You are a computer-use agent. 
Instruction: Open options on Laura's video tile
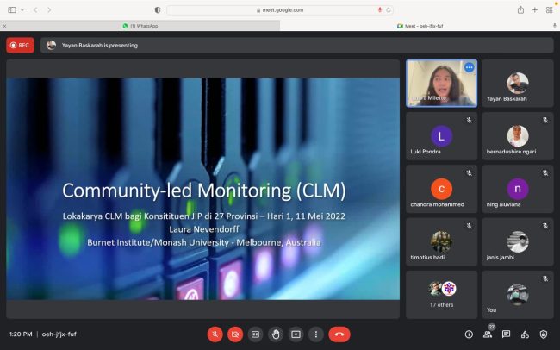[x=469, y=66]
